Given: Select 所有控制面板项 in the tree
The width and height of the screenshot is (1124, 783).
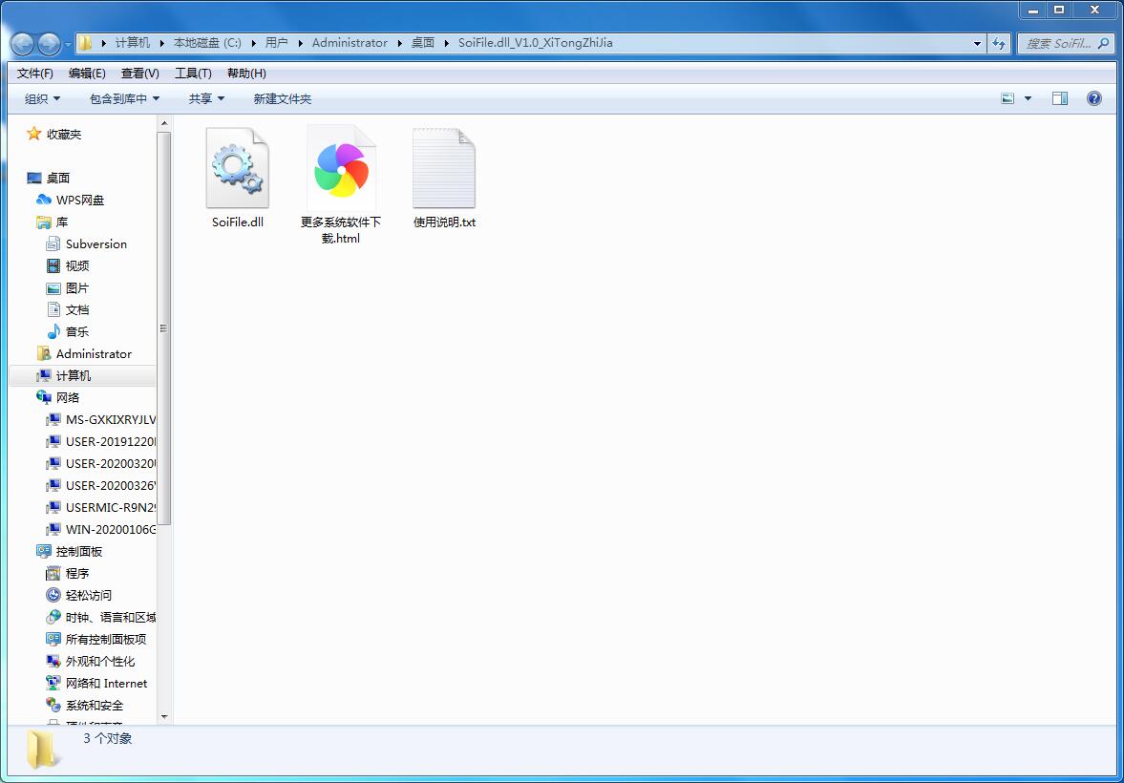Looking at the screenshot, I should pyautogui.click(x=106, y=640).
